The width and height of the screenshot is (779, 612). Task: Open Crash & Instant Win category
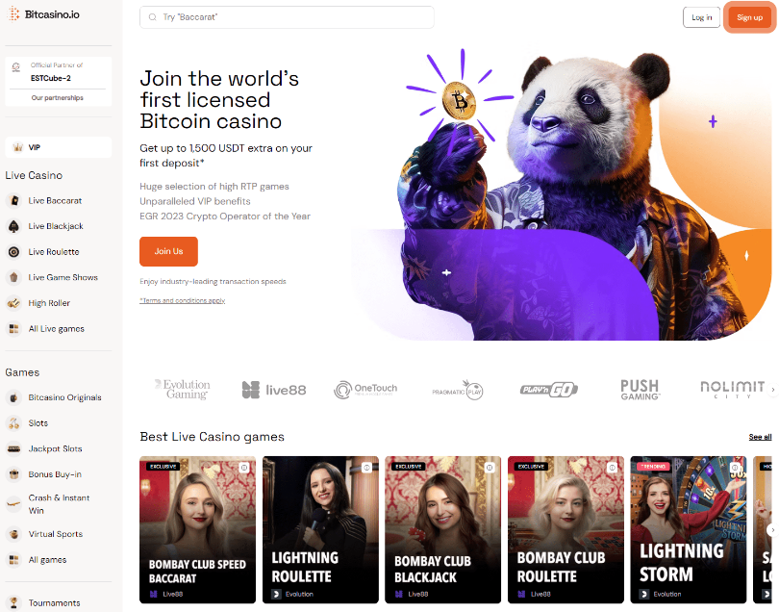click(59, 504)
